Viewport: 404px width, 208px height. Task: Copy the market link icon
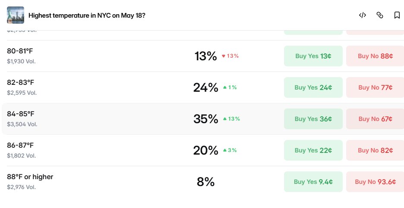click(380, 15)
